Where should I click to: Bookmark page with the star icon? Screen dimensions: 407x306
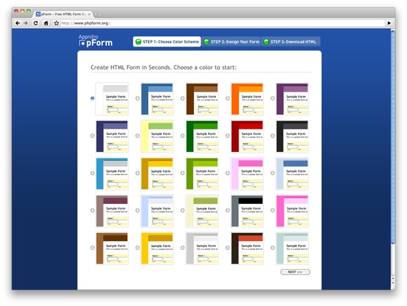(56, 23)
